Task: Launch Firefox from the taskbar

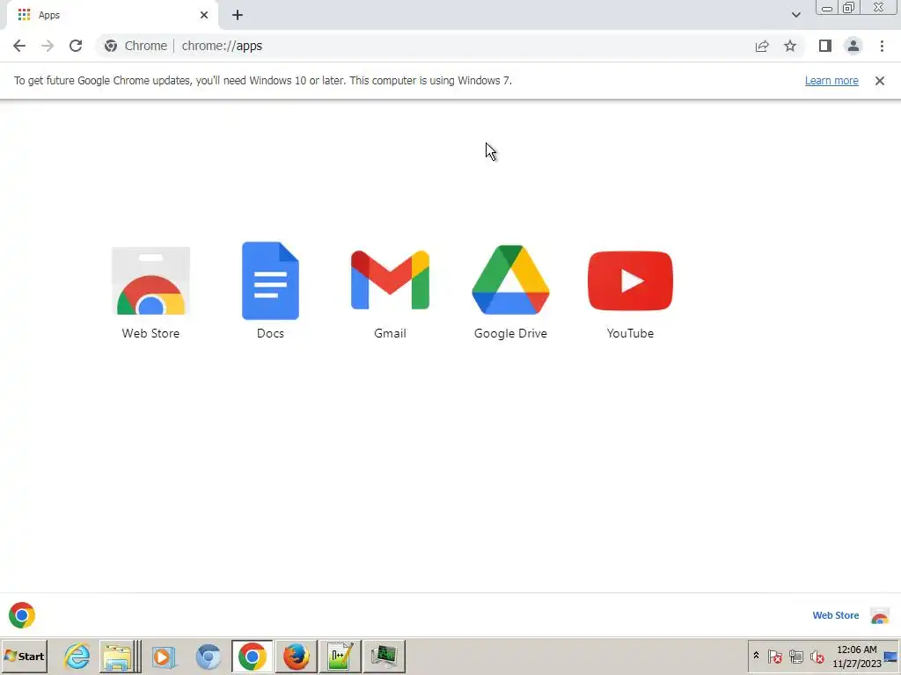Action: 296,656
